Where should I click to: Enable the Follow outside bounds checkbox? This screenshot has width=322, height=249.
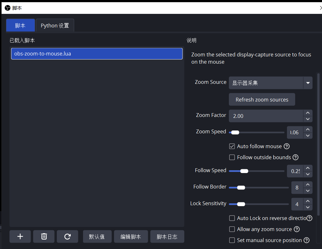point(232,157)
